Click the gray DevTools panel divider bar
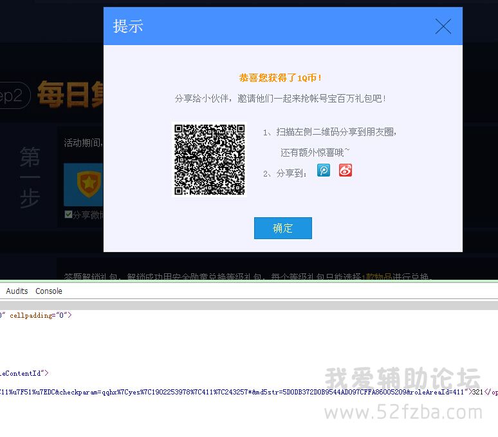 point(249,305)
